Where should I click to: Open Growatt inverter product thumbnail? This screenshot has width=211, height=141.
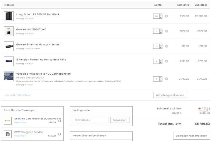pyautogui.click(x=9, y=31)
